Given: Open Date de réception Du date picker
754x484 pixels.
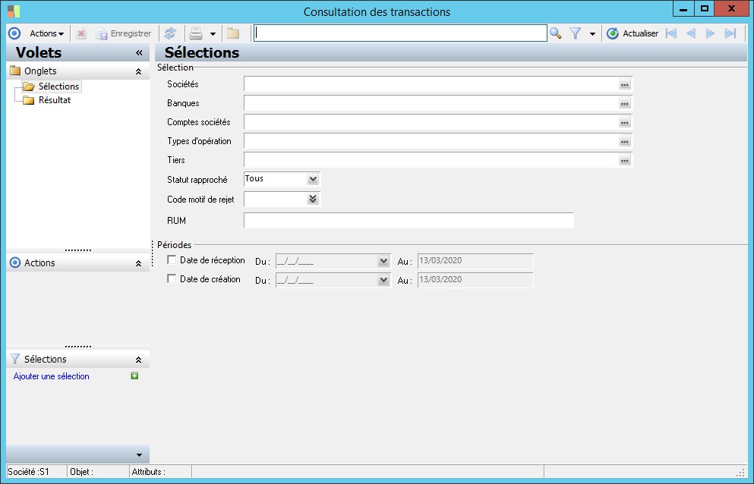Looking at the screenshot, I should point(383,261).
